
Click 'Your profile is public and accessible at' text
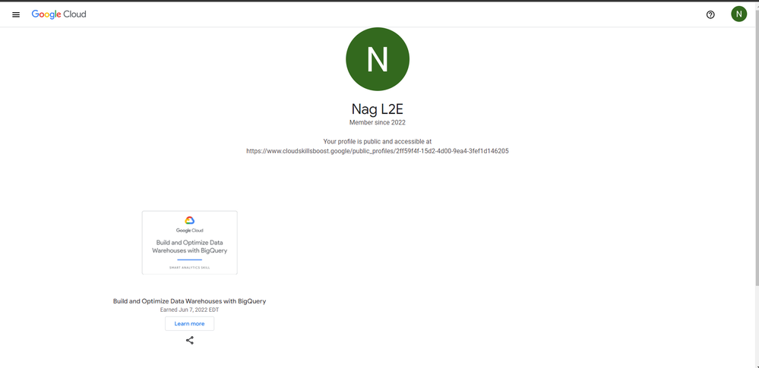point(378,142)
